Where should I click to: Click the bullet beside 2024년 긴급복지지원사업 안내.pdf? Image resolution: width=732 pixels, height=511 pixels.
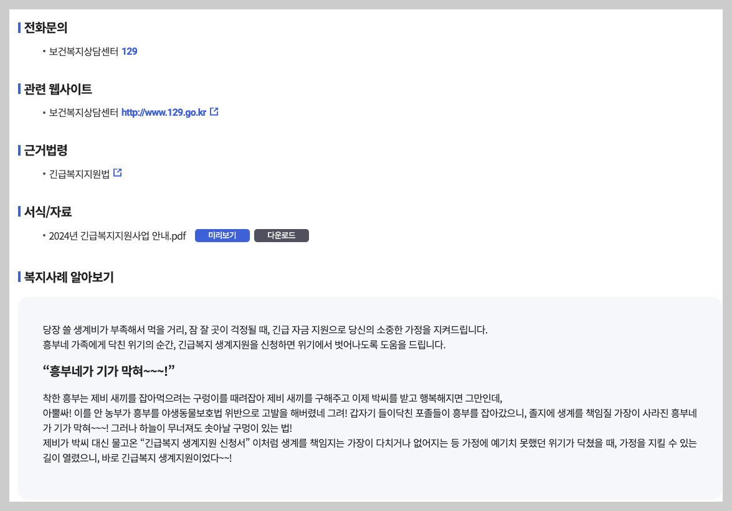[42, 235]
